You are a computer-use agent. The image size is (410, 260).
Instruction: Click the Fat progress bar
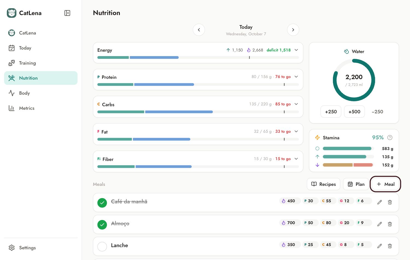click(x=198, y=139)
